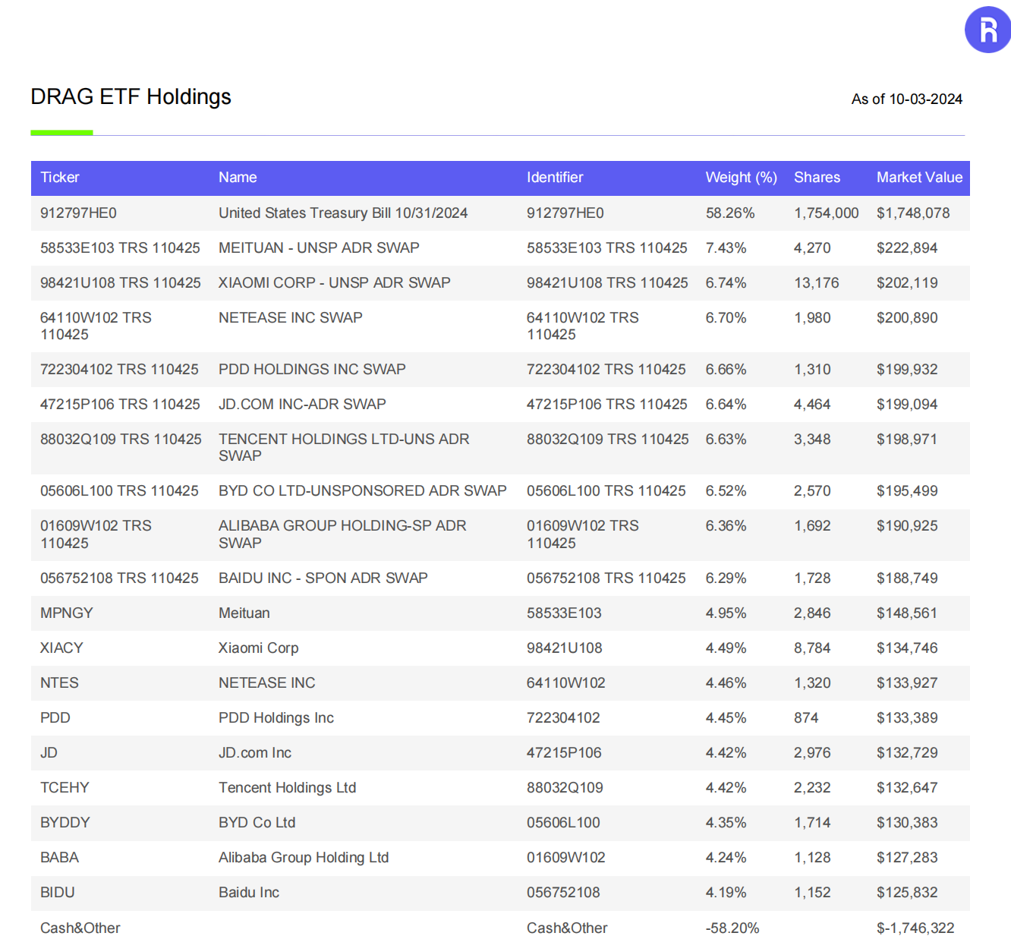Click the -58.20% weight cell
This screenshot has height=936, width=1011.
pyautogui.click(x=732, y=928)
